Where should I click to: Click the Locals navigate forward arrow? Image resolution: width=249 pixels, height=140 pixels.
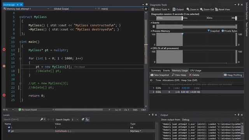point(53,119)
